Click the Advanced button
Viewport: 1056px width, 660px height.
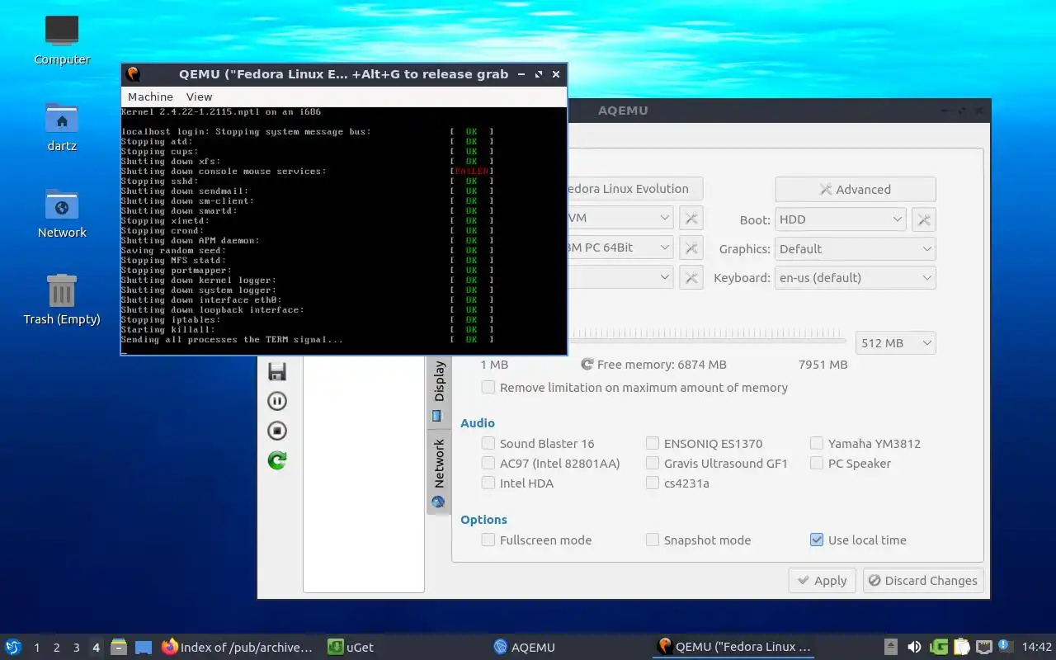(855, 189)
